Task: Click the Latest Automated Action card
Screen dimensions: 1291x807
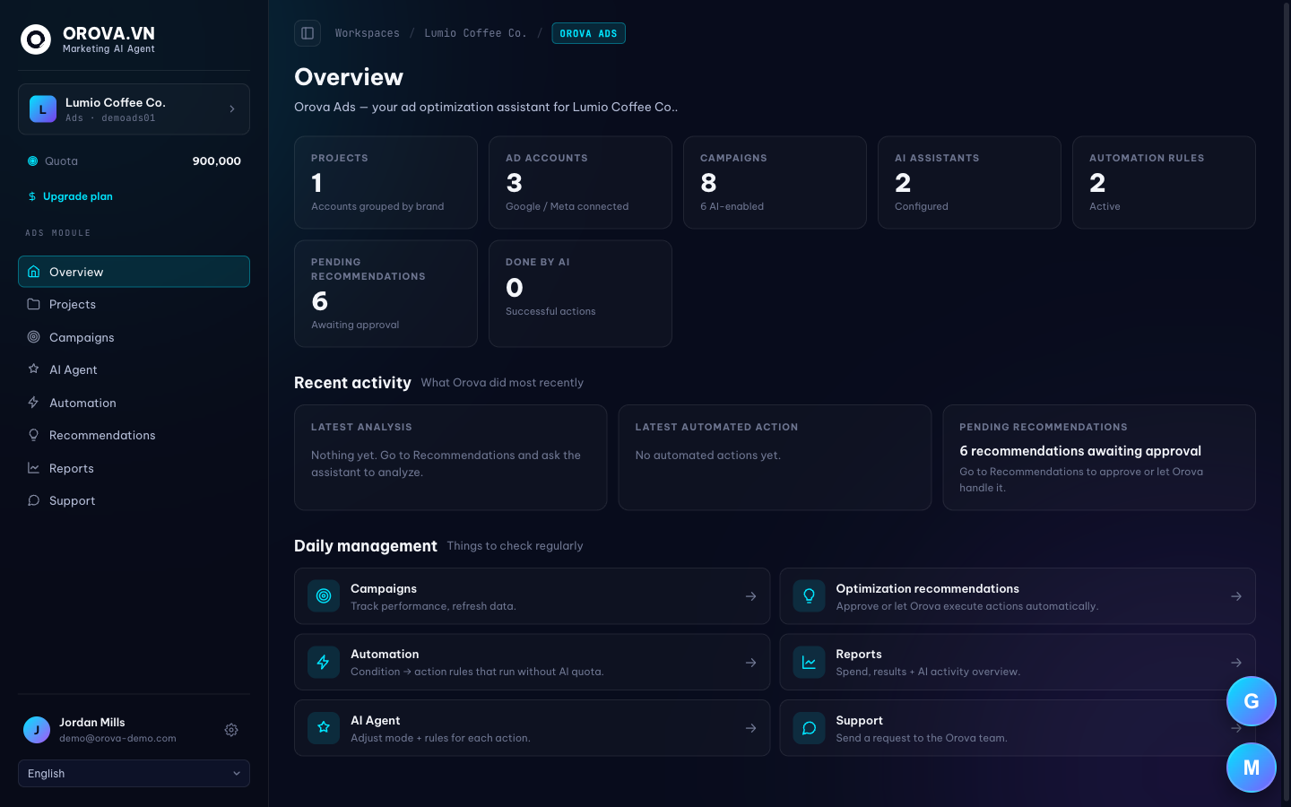Action: click(775, 457)
